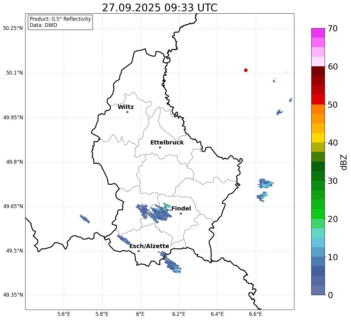
Task: Click the radar echo southeast of Esch/Alzette
Action: click(x=170, y=263)
